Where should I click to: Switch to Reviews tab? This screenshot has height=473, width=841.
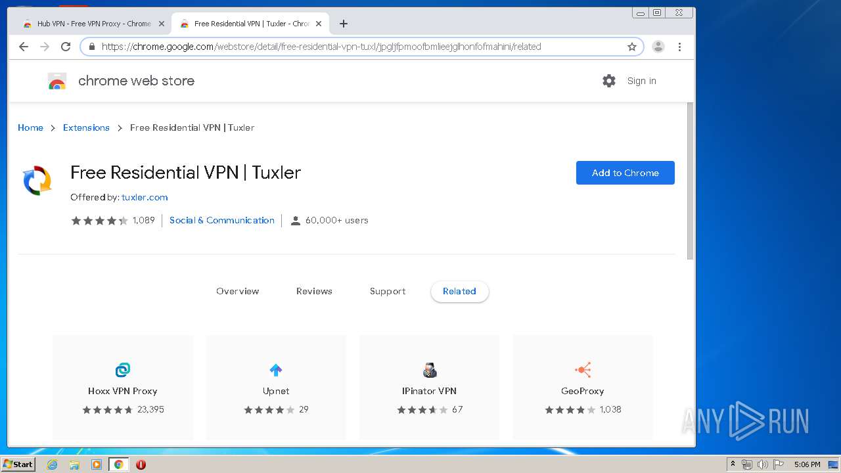(x=314, y=291)
